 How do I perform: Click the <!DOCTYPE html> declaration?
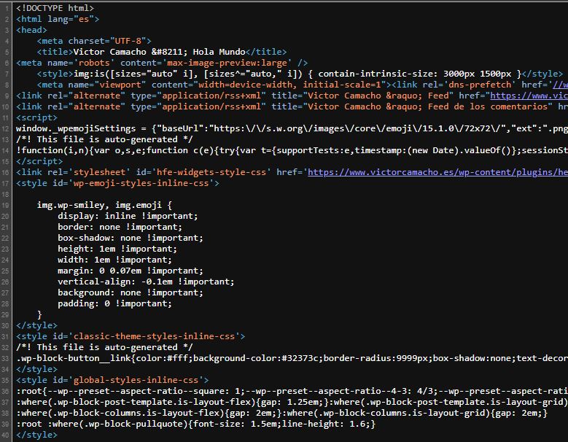click(55, 8)
